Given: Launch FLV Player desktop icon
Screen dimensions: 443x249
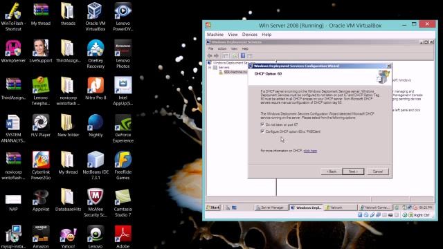Looking at the screenshot, I should [x=41, y=126].
